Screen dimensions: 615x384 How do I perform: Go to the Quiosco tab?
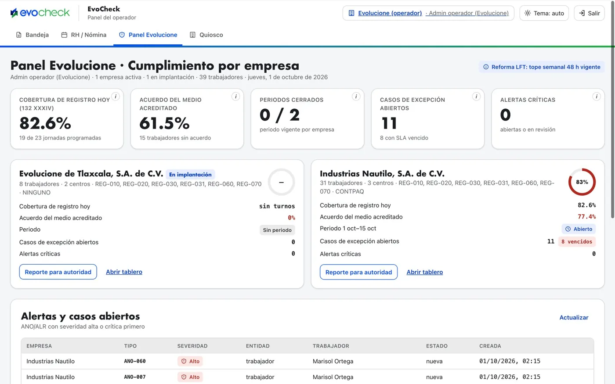click(206, 35)
